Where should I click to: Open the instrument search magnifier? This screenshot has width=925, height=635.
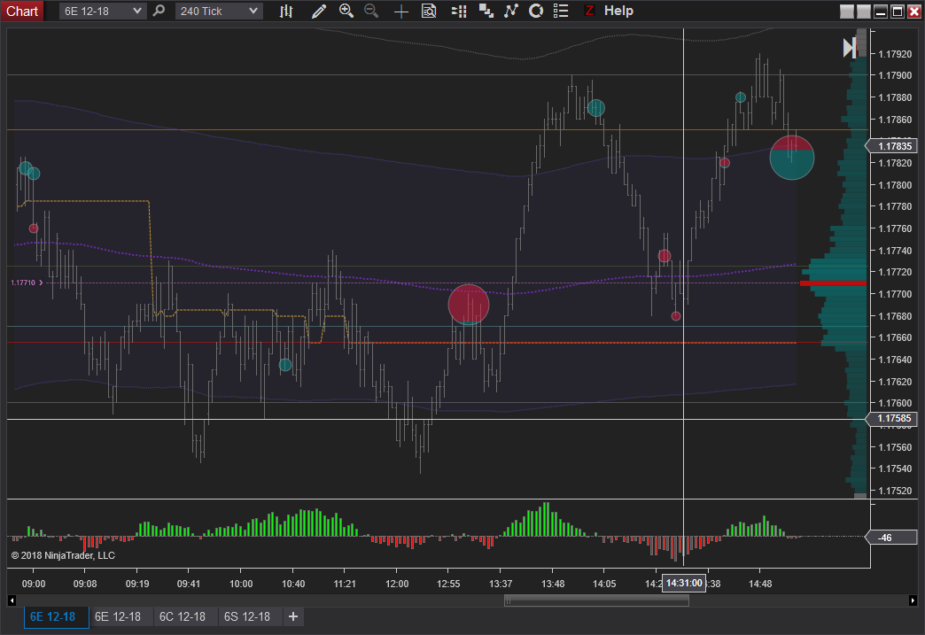pos(159,11)
